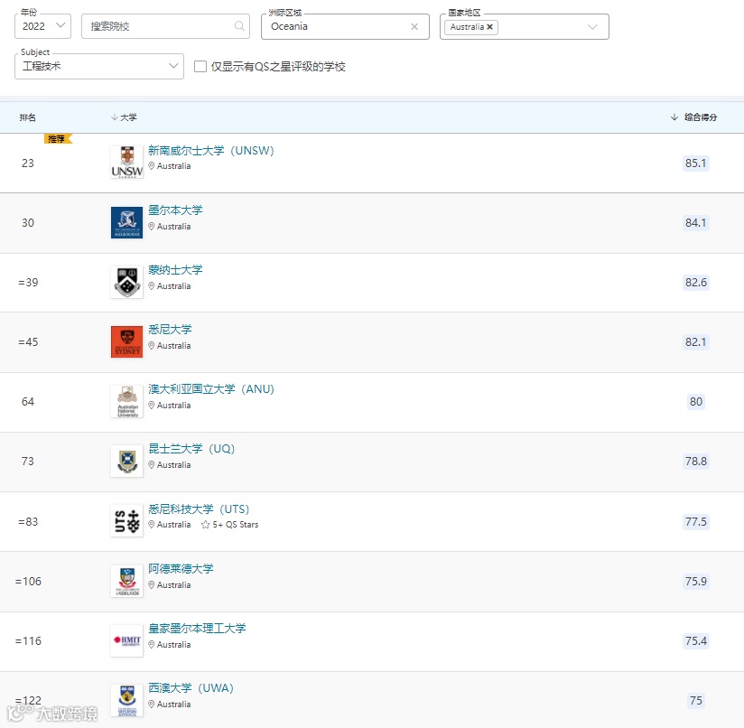Click the Monash University crest logo
The height and width of the screenshot is (728, 744).
[126, 282]
